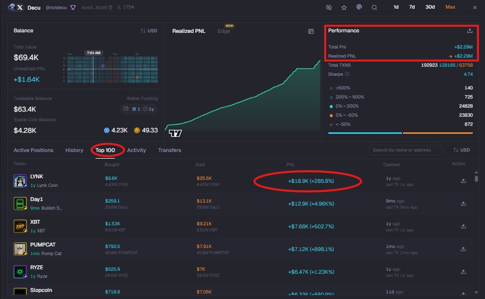This screenshot has height=299, width=485.
Task: Select the 30d time range
Action: (430, 7)
